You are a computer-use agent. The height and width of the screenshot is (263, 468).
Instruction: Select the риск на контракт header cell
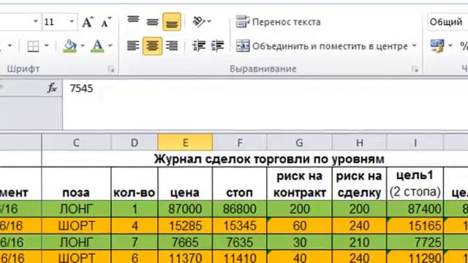(299, 183)
